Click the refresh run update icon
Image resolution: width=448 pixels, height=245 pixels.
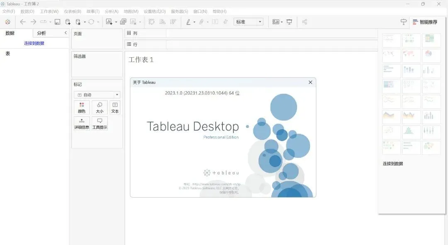click(91, 22)
